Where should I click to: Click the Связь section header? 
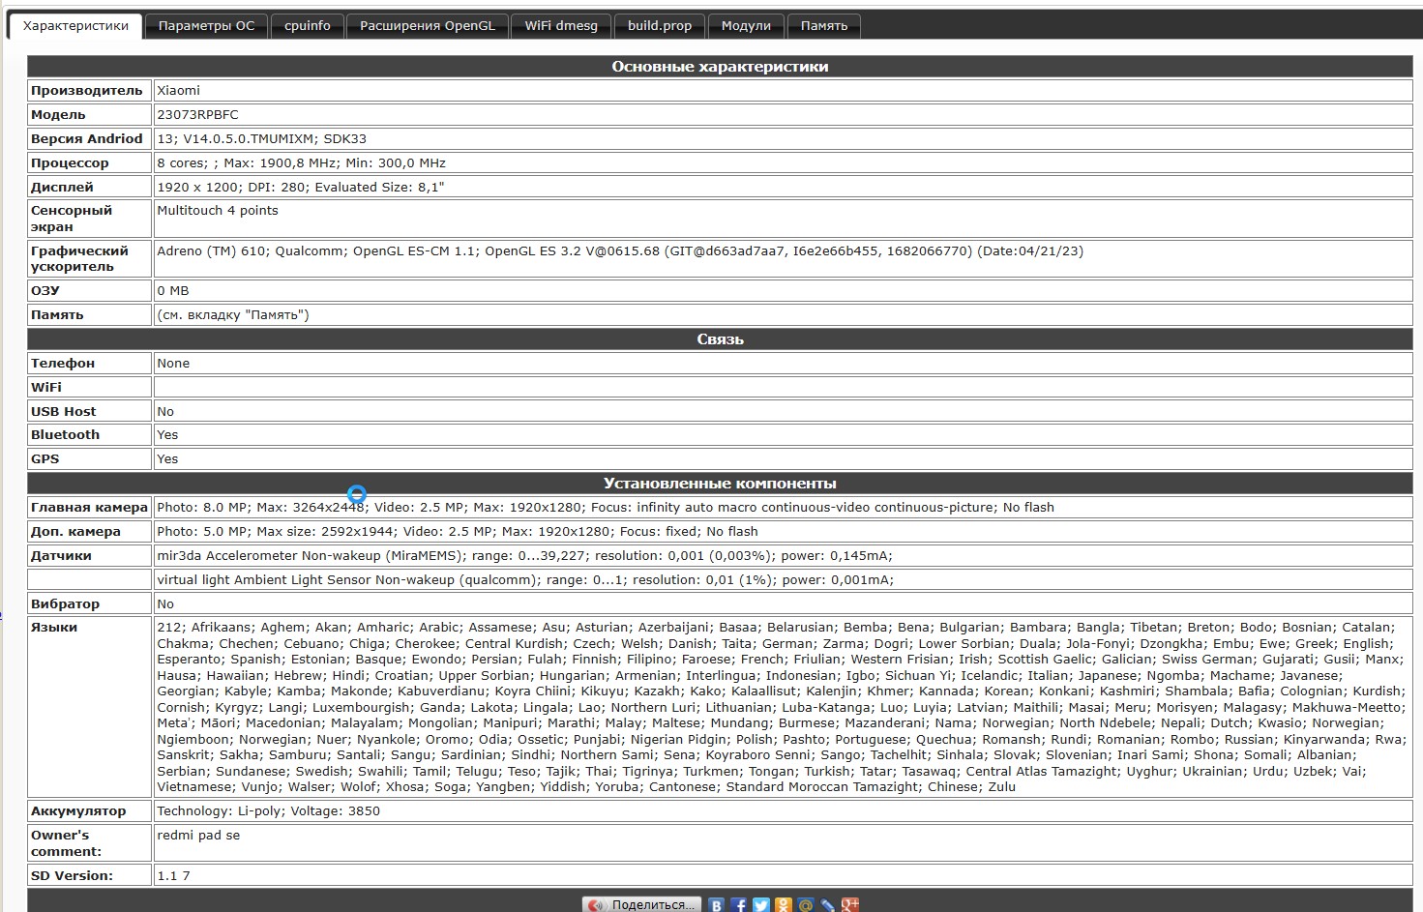pos(720,338)
